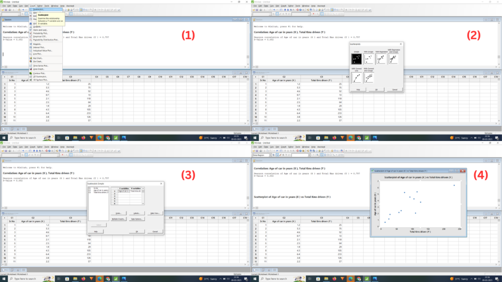Viewport: 502px width, 282px height.
Task: Choose Bar Chart from the Graph menu
Action: tap(40, 57)
